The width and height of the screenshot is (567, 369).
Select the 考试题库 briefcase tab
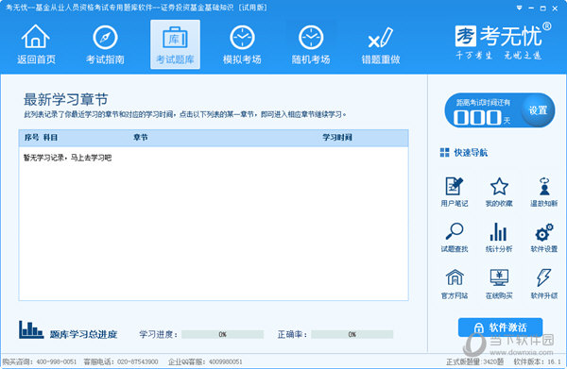[x=175, y=44]
